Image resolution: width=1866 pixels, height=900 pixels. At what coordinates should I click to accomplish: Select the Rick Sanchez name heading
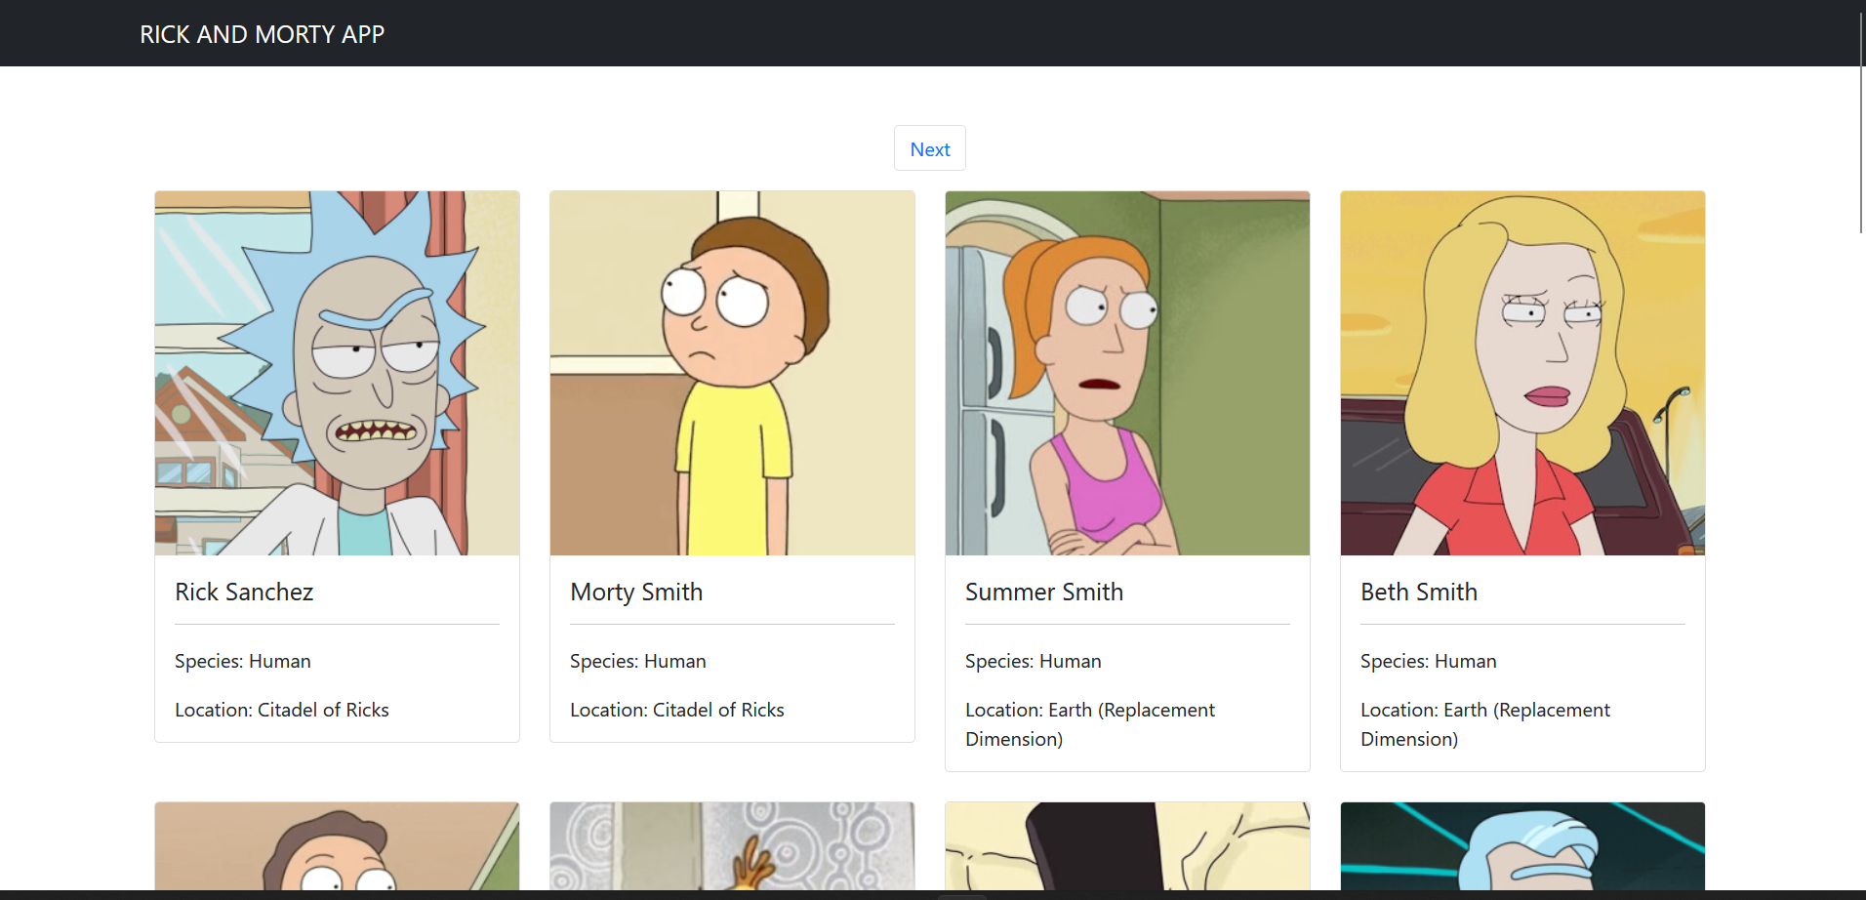click(244, 592)
